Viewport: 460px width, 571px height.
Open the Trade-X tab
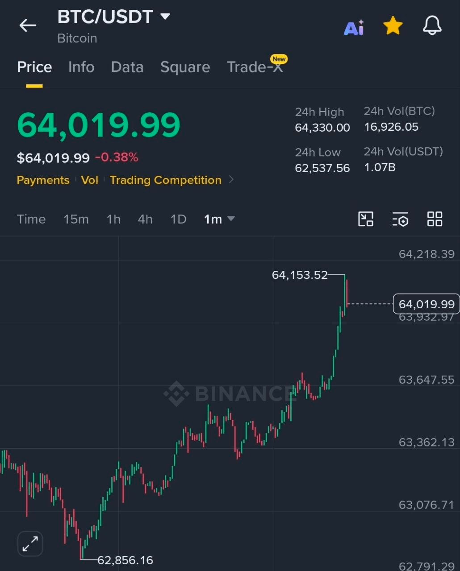[255, 67]
